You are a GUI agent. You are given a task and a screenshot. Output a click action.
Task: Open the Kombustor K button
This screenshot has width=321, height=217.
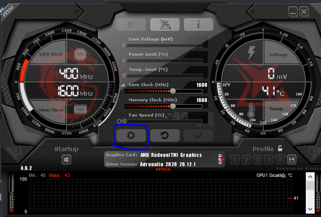coord(131,24)
